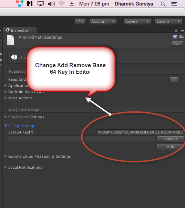Screen dimensions: 185x208
Task: Click the [?] help button beside Keep Android
Action: (174, 80)
